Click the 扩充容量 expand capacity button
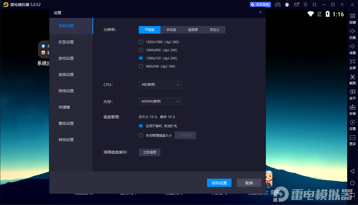Screen dimensions: 358x205 point(185,135)
